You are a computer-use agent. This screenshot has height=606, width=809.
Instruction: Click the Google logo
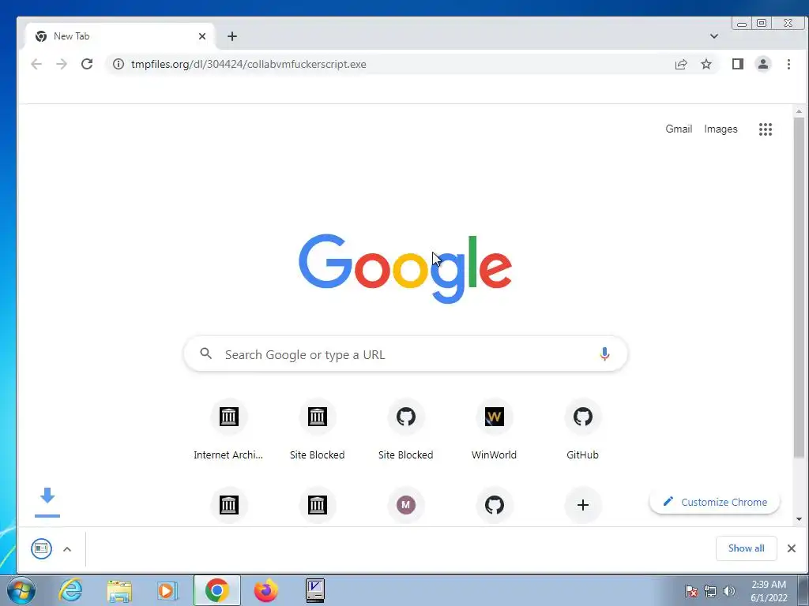point(405,268)
